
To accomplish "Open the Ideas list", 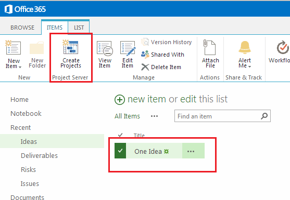I will tap(29, 141).
